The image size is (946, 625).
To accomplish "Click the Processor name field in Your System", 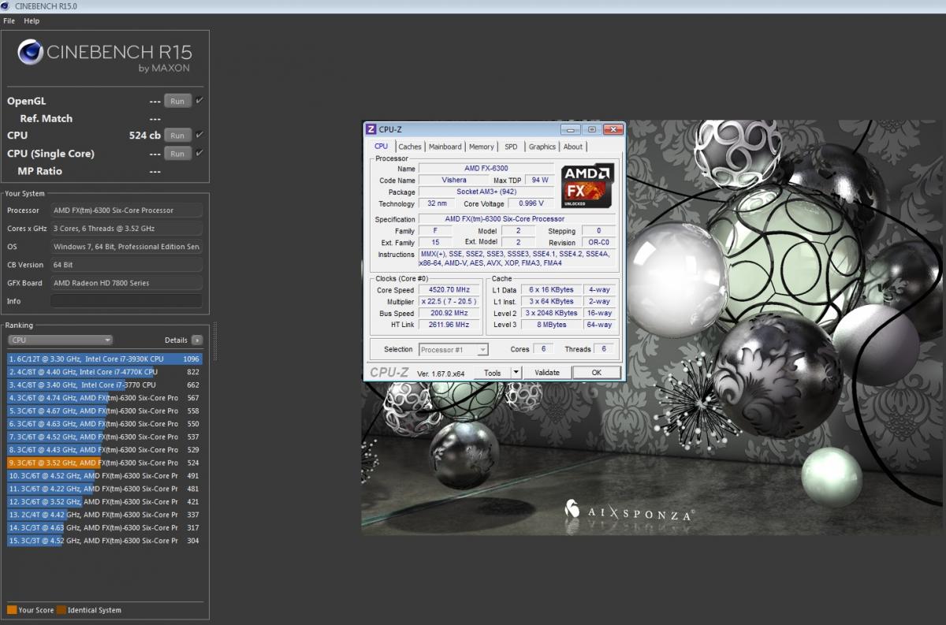I will [126, 210].
